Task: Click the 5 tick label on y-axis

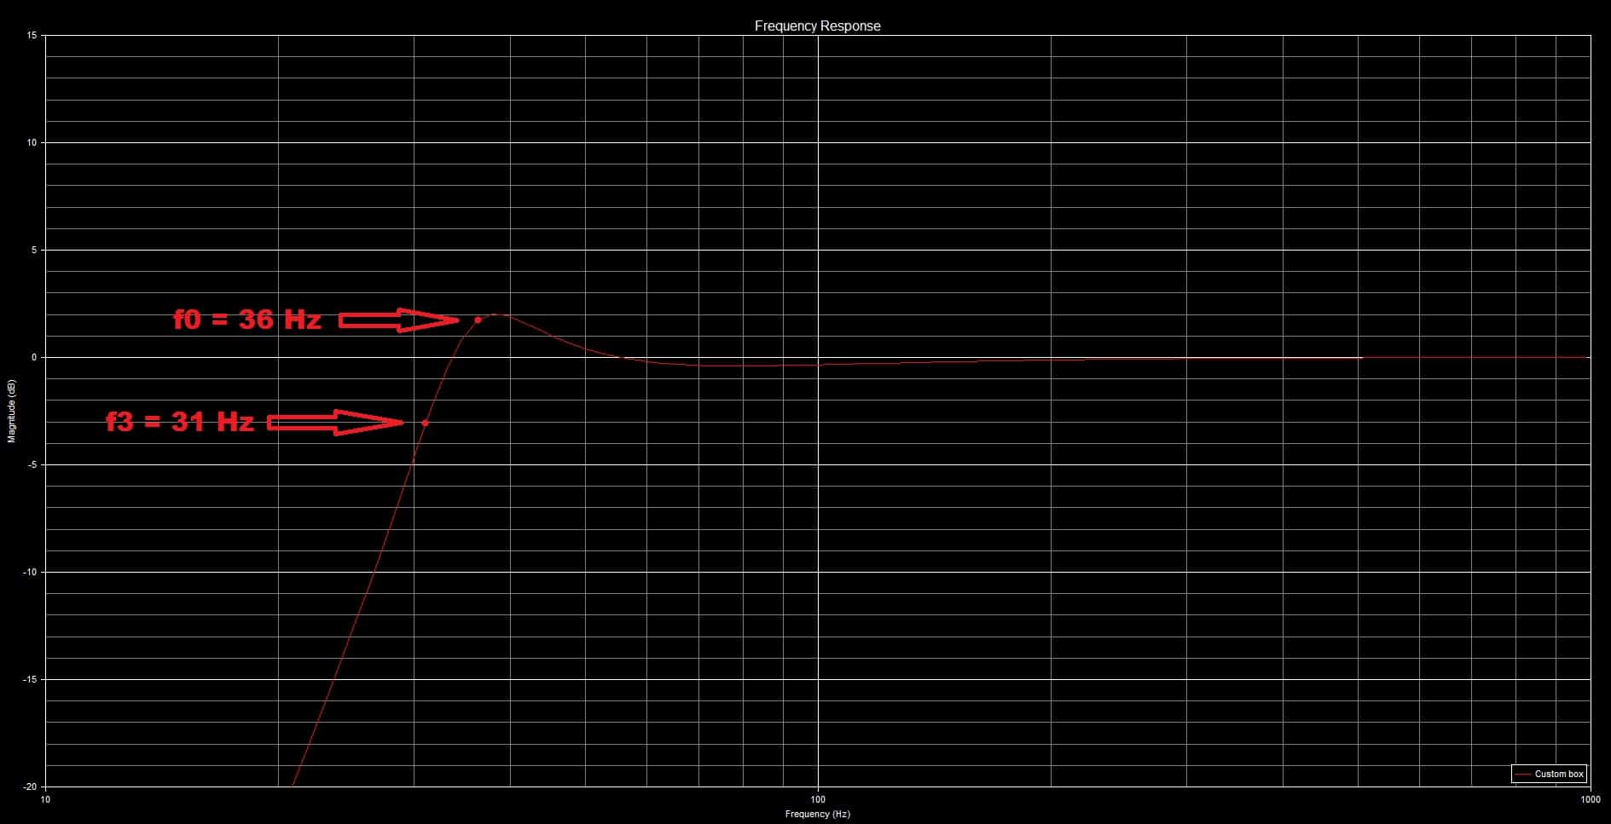Action: tap(34, 250)
